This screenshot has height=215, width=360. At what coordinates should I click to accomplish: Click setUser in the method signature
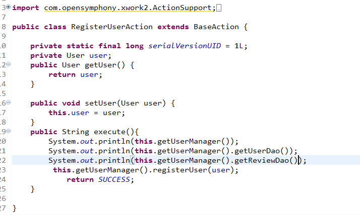click(100, 103)
